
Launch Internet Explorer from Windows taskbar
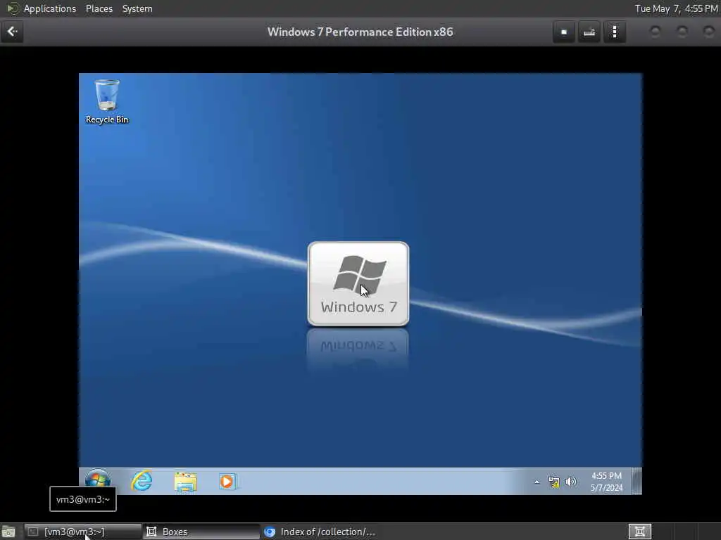tap(142, 481)
